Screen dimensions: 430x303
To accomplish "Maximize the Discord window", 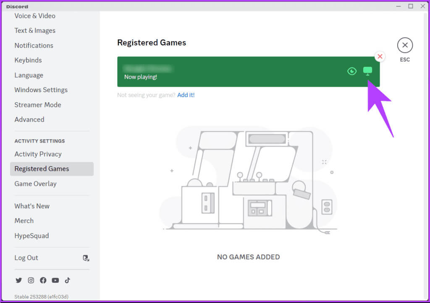I will point(410,6).
